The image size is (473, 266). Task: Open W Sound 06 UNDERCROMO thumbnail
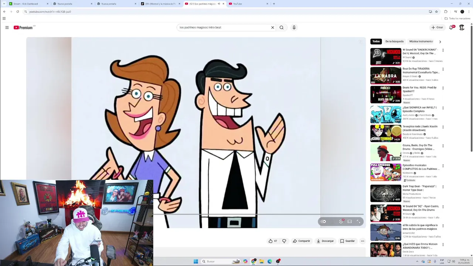[x=386, y=57]
